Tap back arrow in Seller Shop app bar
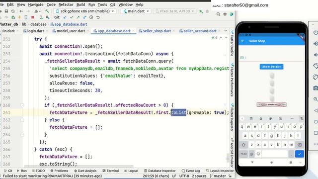318x179 pixels. 243,41
